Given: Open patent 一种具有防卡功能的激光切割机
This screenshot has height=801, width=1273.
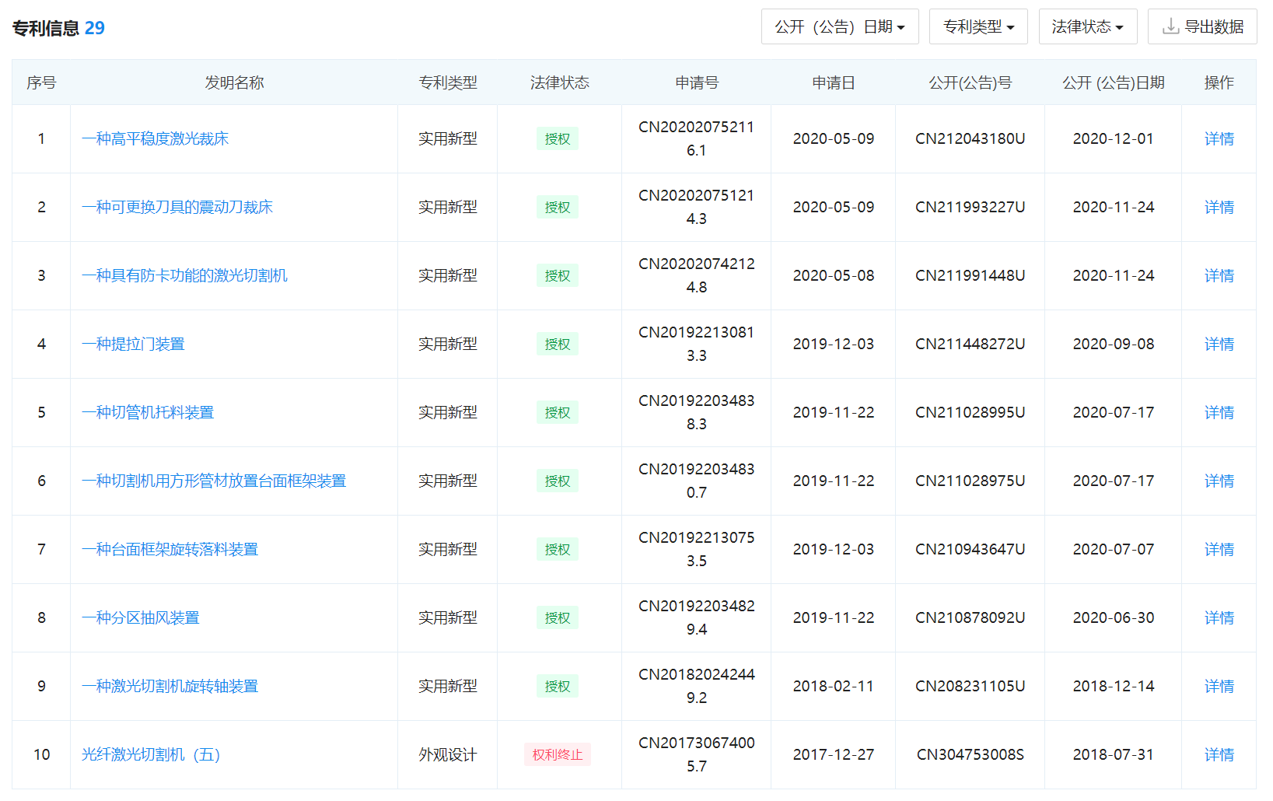Looking at the screenshot, I should [184, 276].
